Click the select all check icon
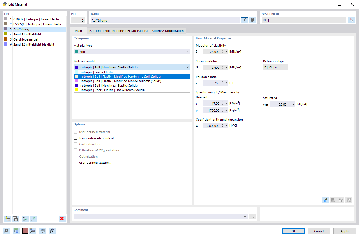The width and height of the screenshot is (359, 237). [x=25, y=219]
